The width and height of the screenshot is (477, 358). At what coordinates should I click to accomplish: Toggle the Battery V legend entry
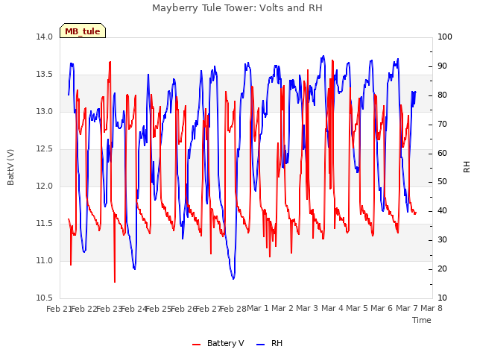218,343
